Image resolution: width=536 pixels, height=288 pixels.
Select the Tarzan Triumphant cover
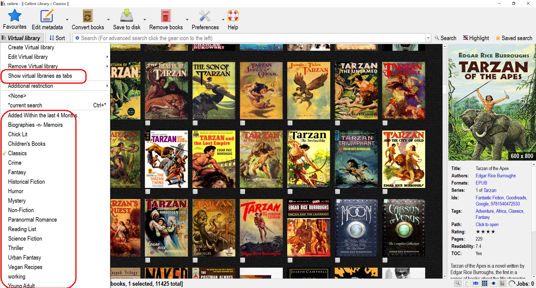click(x=356, y=159)
